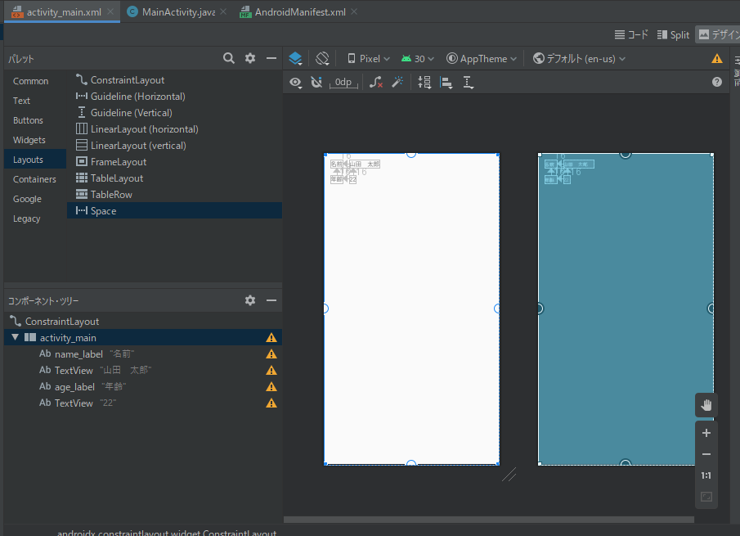Reset zoom to 1:1
740x536 pixels.
coord(706,475)
